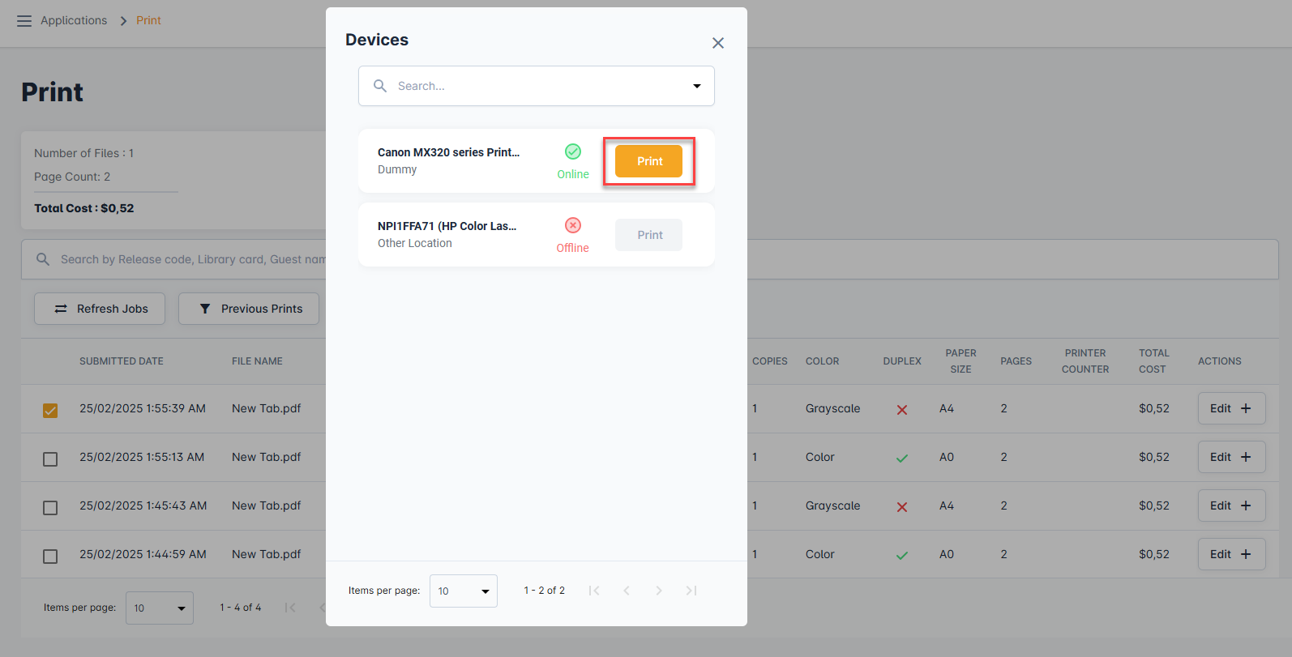Viewport: 1292px width, 657px height.
Task: Go to first page in Devices dialog
Action: tap(594, 591)
